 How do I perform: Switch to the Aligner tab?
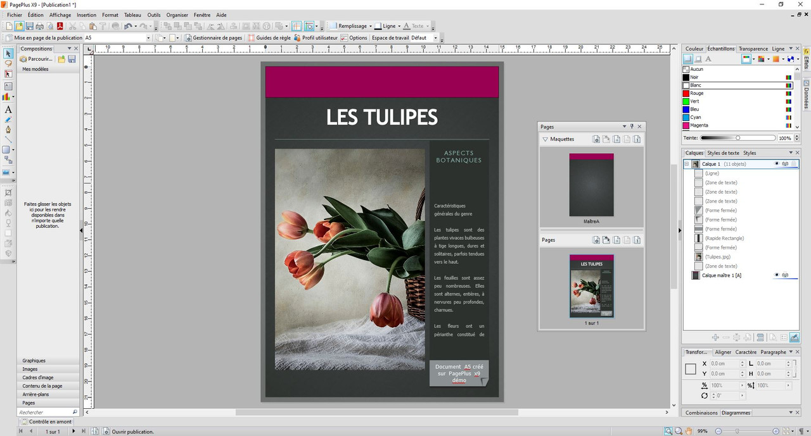(x=723, y=352)
